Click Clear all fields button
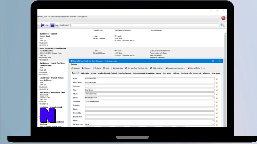This screenshot has width=257, height=144. tap(194, 68)
